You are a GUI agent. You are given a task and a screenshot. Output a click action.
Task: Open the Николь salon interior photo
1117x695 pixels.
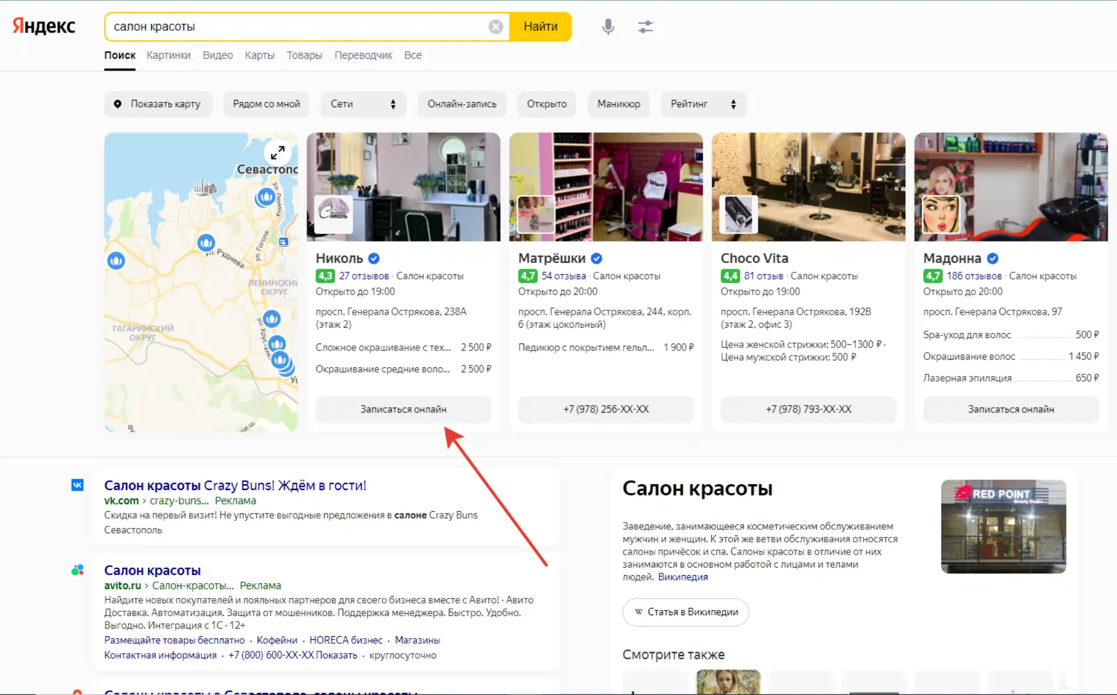pos(404,187)
